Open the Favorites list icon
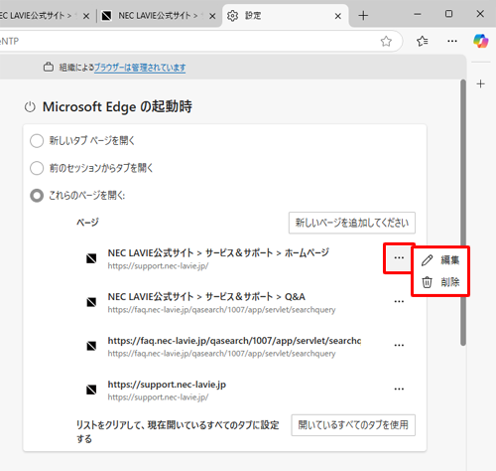This screenshot has width=496, height=471. coord(423,41)
